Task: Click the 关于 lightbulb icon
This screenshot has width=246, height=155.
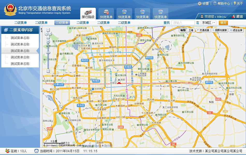Action: point(235,3)
